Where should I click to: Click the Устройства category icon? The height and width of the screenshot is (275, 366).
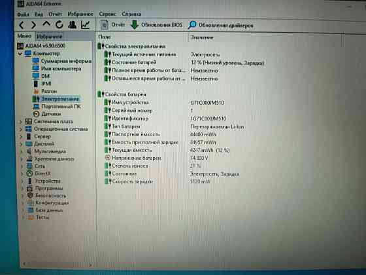pyautogui.click(x=30, y=181)
